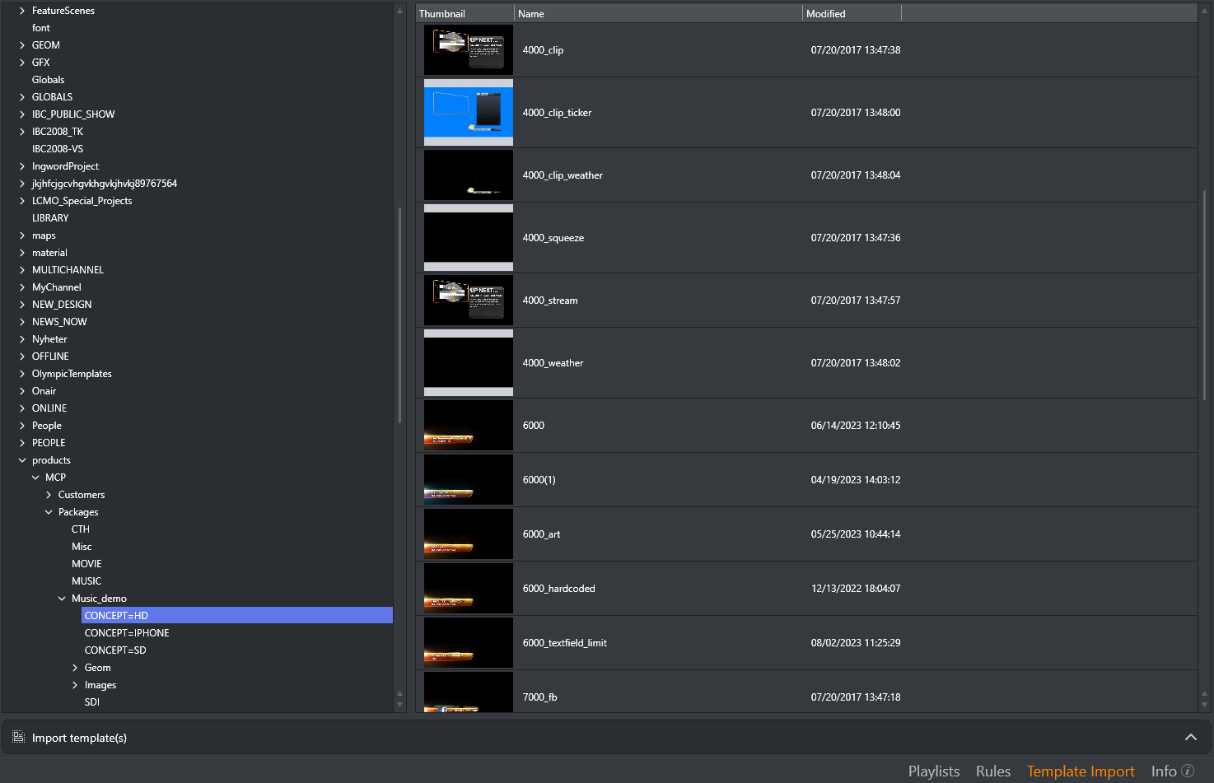Image resolution: width=1214 pixels, height=783 pixels.
Task: Select the CONCEPT=SD tree item
Action: pos(115,650)
